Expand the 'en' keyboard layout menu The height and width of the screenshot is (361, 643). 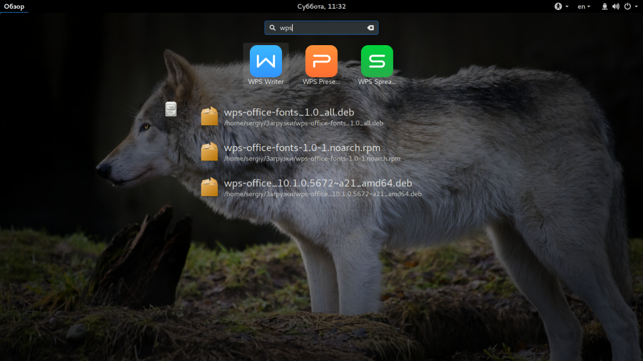pyautogui.click(x=584, y=6)
